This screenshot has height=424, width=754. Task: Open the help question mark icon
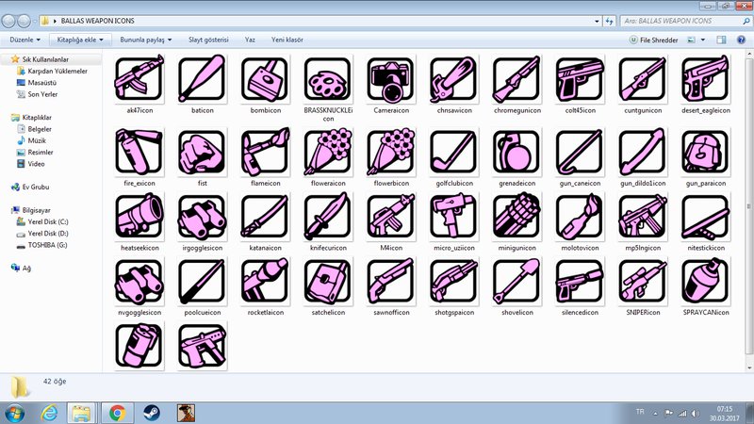tap(741, 40)
